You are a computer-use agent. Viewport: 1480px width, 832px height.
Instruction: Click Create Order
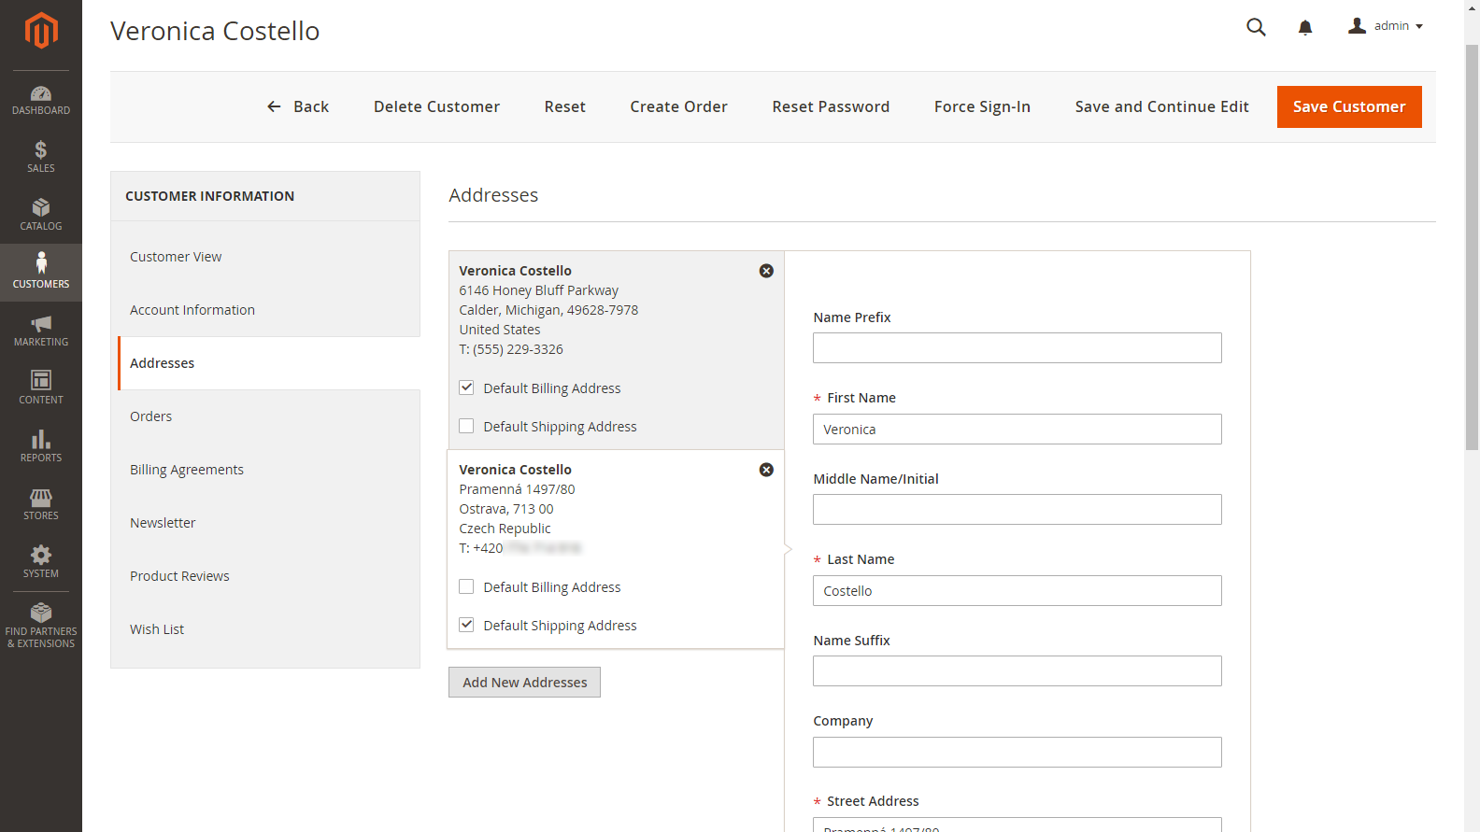(x=678, y=106)
